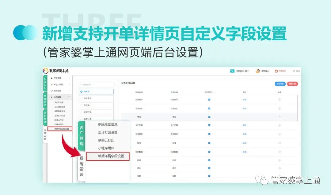Open the 公司辅助信息 submenu item

[x=60, y=107]
